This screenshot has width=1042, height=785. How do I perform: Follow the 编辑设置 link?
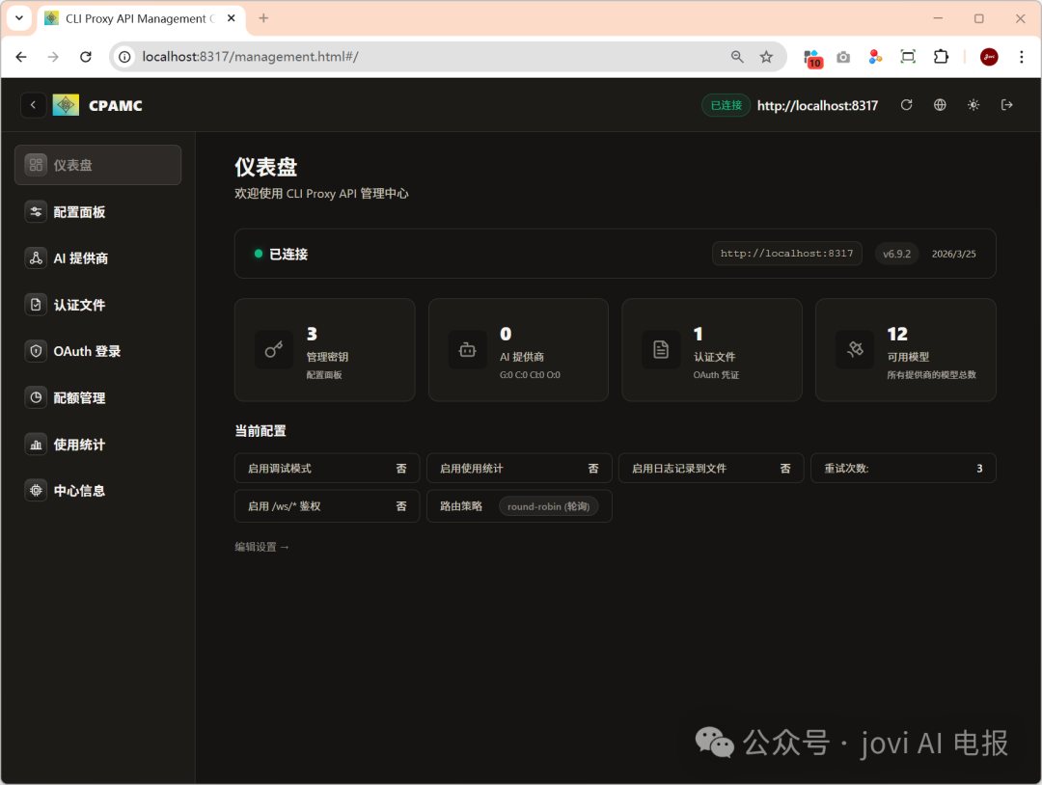tap(261, 547)
